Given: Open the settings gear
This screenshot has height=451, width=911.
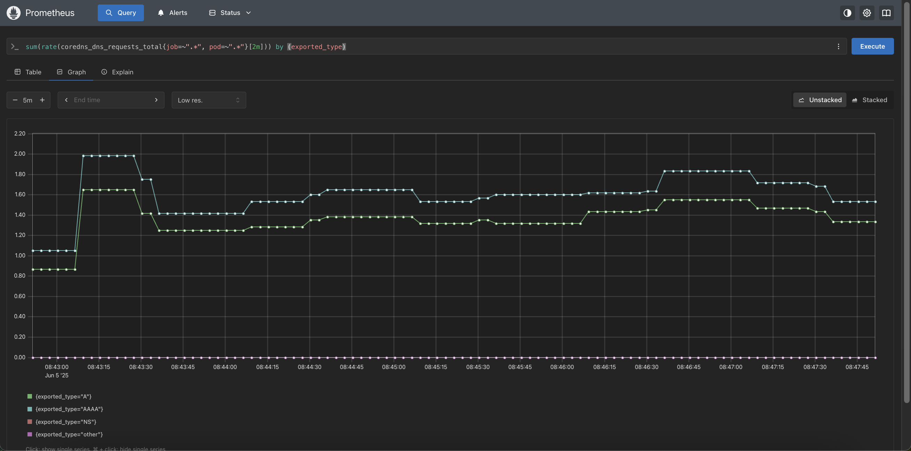Looking at the screenshot, I should pyautogui.click(x=867, y=13).
